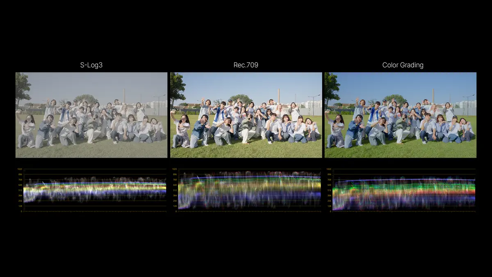Select the waveform scope under S-Log3
Viewport: 492px width, 277px height.
pos(91,190)
